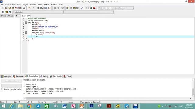195x109 pixels.
Task: Click the compile log scroll-right arrow
Action: [x=190, y=98]
